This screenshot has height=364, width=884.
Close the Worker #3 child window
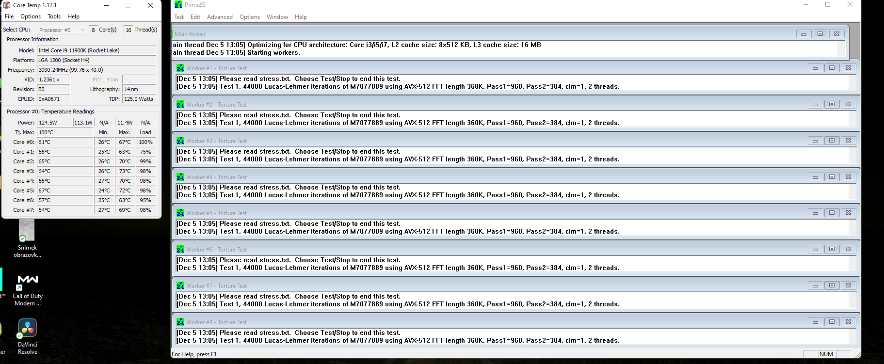848,141
